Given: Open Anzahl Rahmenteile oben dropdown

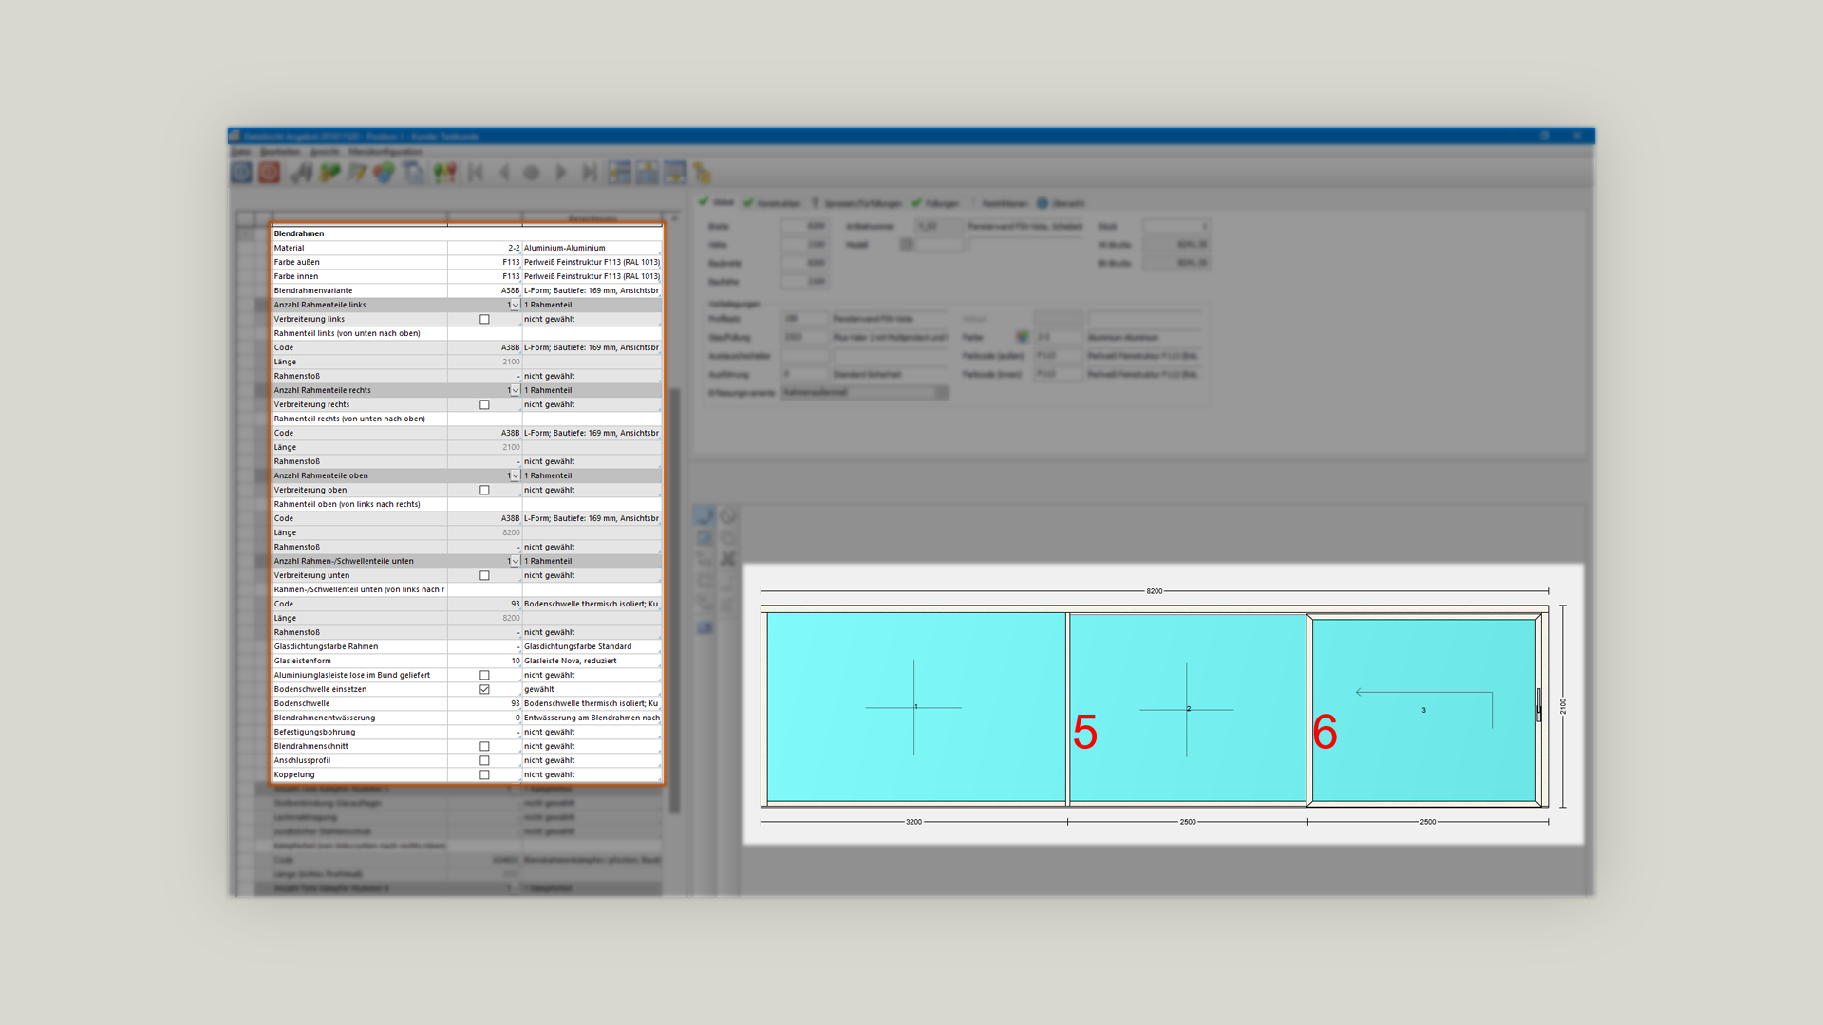Looking at the screenshot, I should coord(516,476).
